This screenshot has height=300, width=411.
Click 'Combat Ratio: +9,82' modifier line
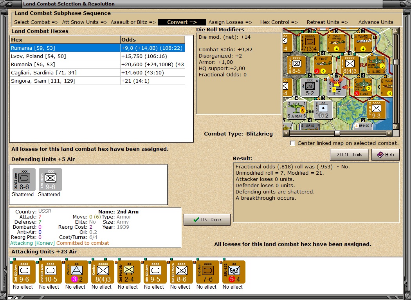click(x=225, y=50)
